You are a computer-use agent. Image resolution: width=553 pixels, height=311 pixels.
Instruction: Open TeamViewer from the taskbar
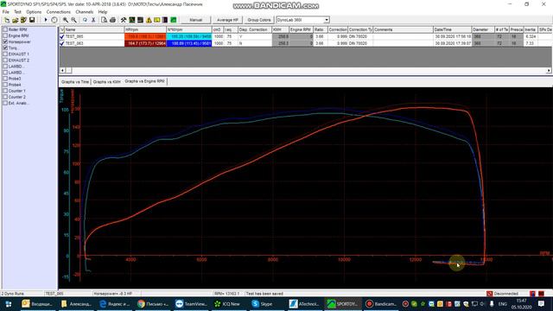191,304
